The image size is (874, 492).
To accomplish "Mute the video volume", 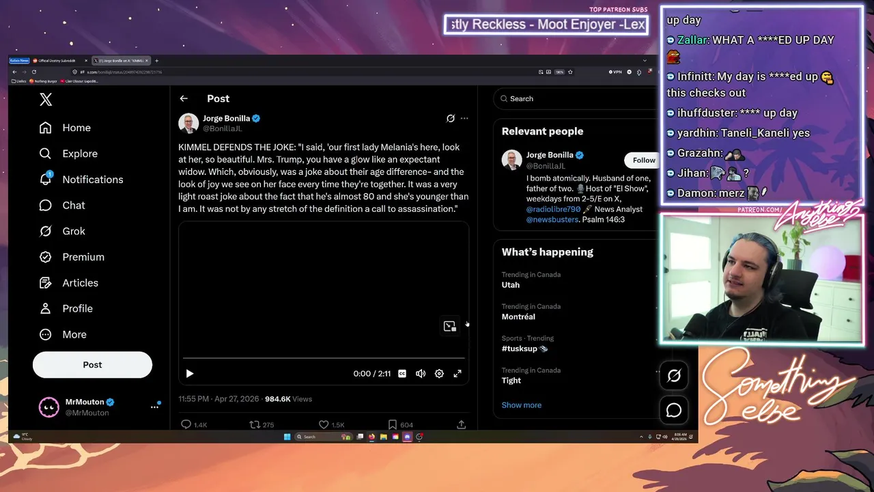I will 421,374.
